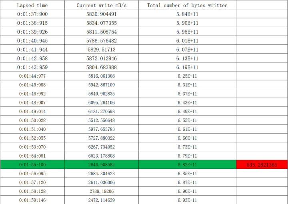Select bytes cell 6.73E+11
288x204 pixels.
coord(187,147)
